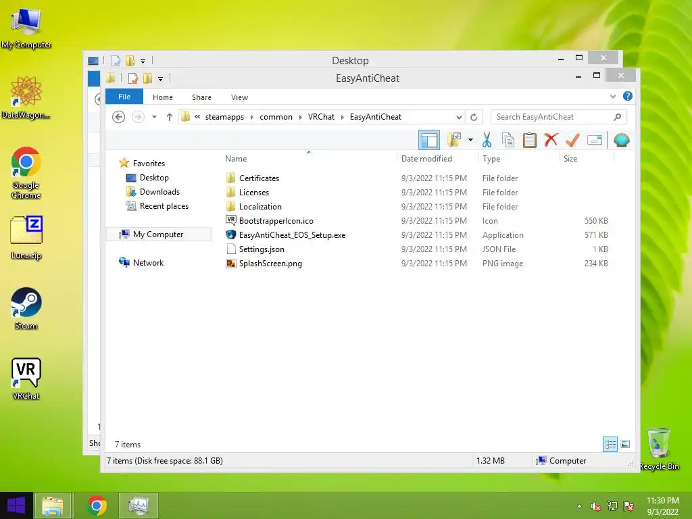The height and width of the screenshot is (519, 692).
Task: Expand the arrow after the common breadcrumb
Action: pyautogui.click(x=300, y=117)
